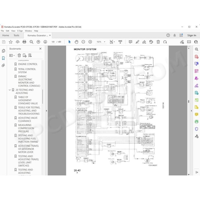Star this PDF as a favorite
200x200 pixels.
11,42
